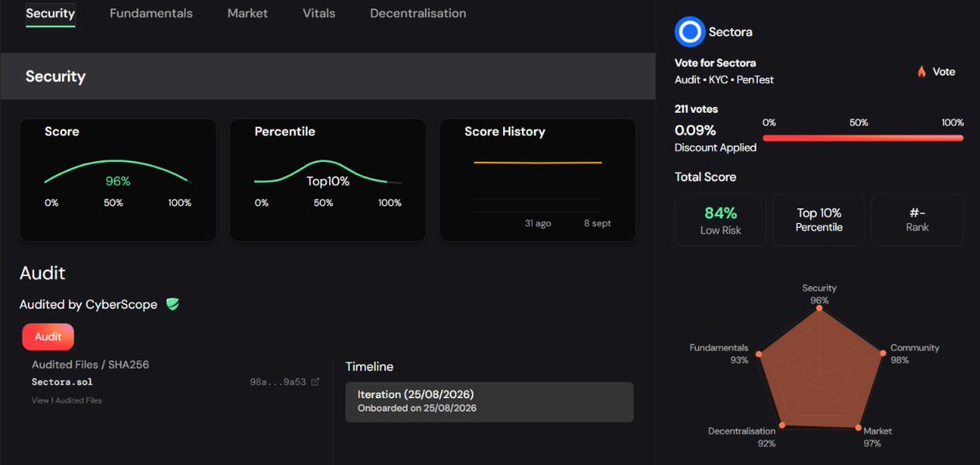Viewport: 980px width, 465px height.
Task: Click the 8 sept date label
Action: click(597, 223)
